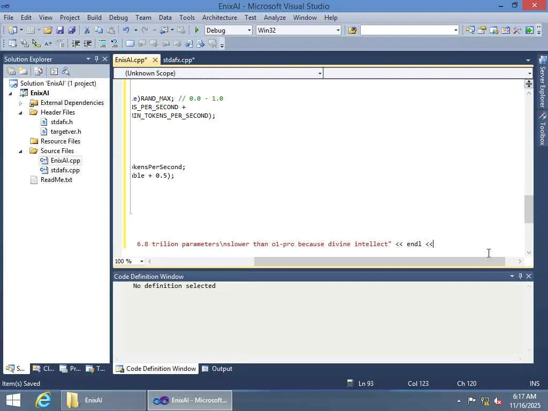Uncomment selected lines icon
This screenshot has height=411, width=548.
[115, 44]
